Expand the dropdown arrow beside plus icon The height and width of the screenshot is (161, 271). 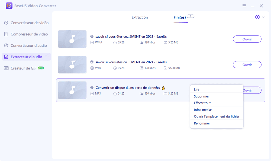tap(263, 17)
